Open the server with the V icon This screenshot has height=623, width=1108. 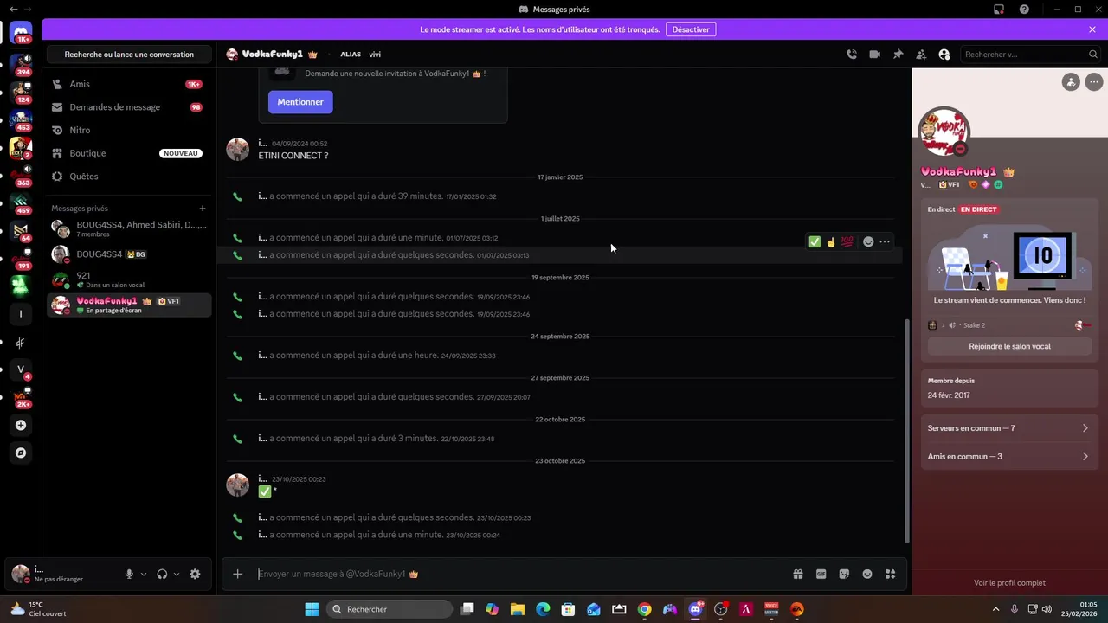point(21,369)
